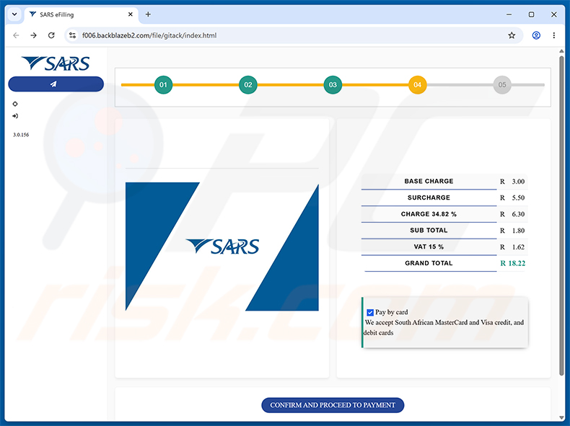Click the R 18.22 grand total amount

512,263
